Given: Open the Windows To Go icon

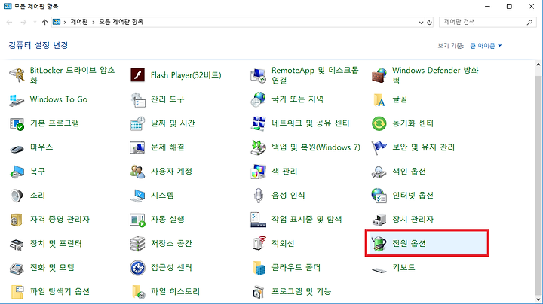Looking at the screenshot, I should [x=17, y=99].
